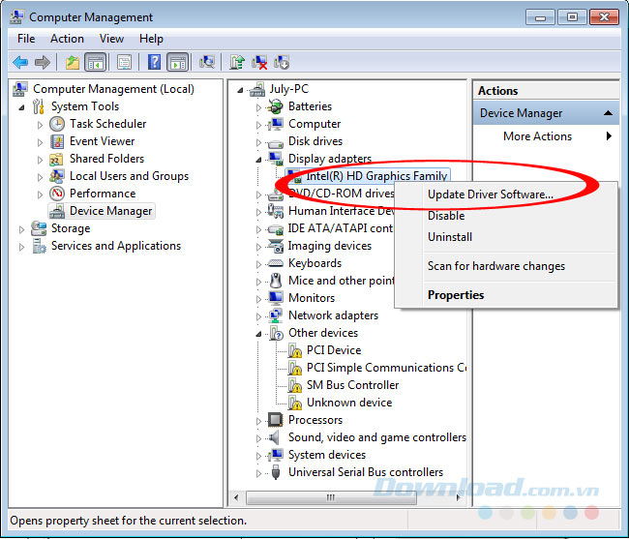Open More Actions in Actions pane
The height and width of the screenshot is (539, 629).
click(x=538, y=136)
